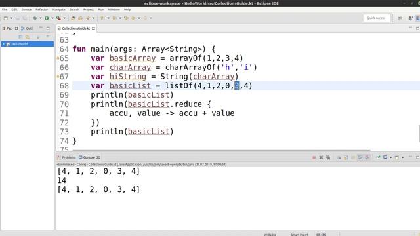
Task: Open the Help menu
Action: (127, 10)
